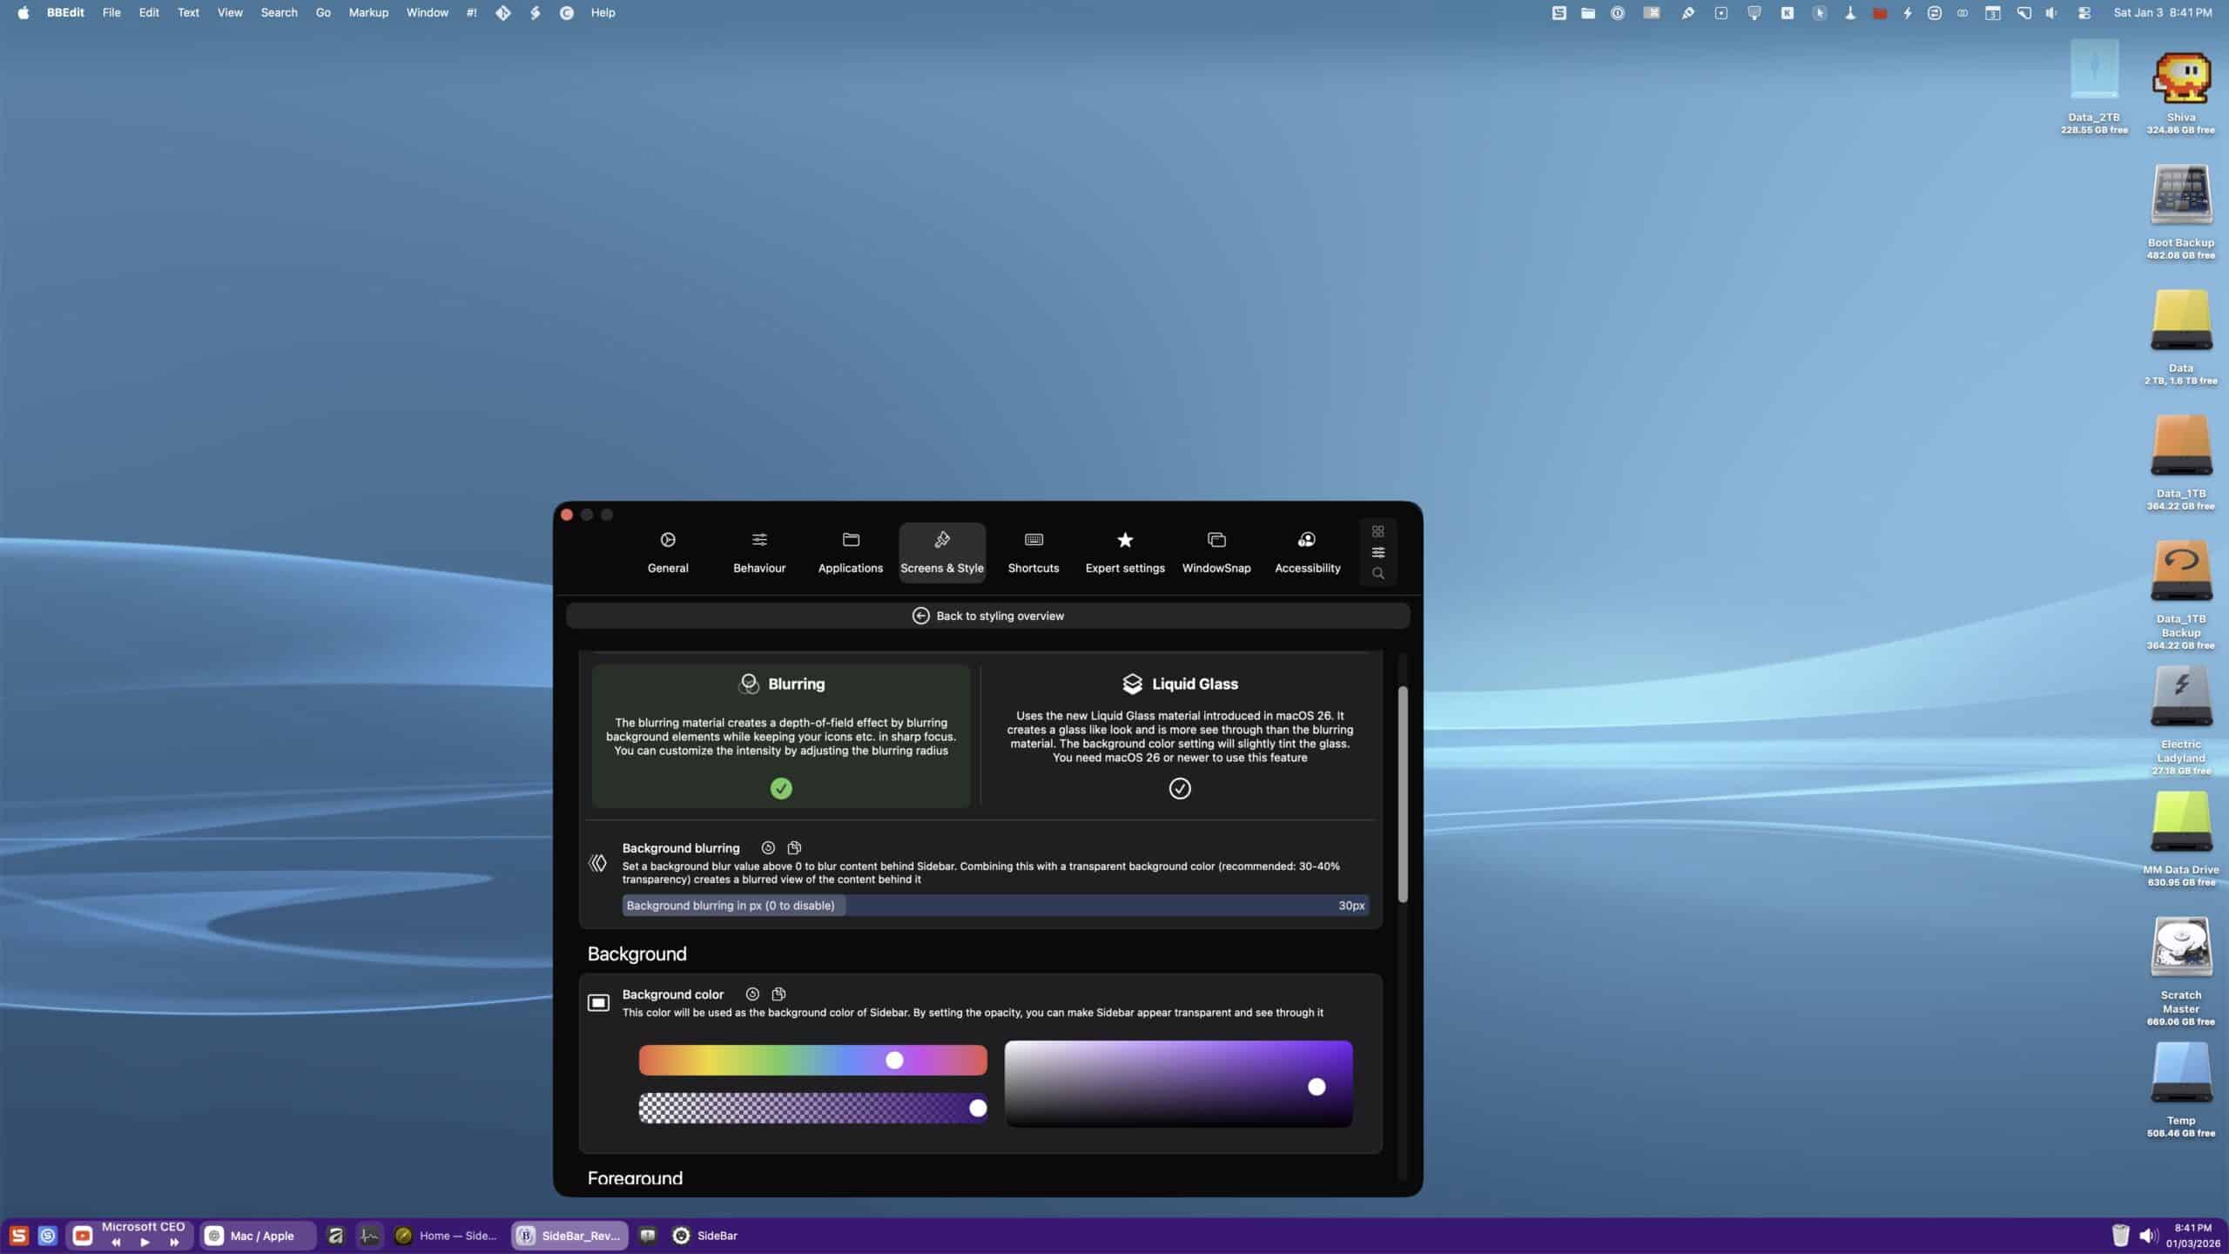The width and height of the screenshot is (2229, 1254).
Task: Click the Background blurring px slider bar
Action: point(994,906)
